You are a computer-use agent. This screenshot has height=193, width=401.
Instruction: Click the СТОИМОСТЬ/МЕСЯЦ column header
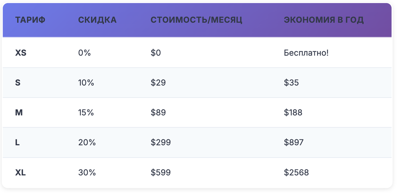click(x=196, y=20)
